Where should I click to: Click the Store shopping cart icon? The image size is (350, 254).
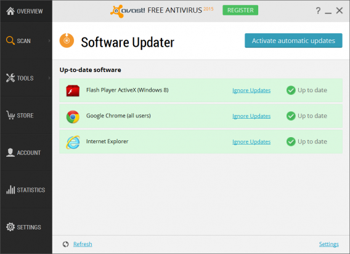[x=10, y=115]
